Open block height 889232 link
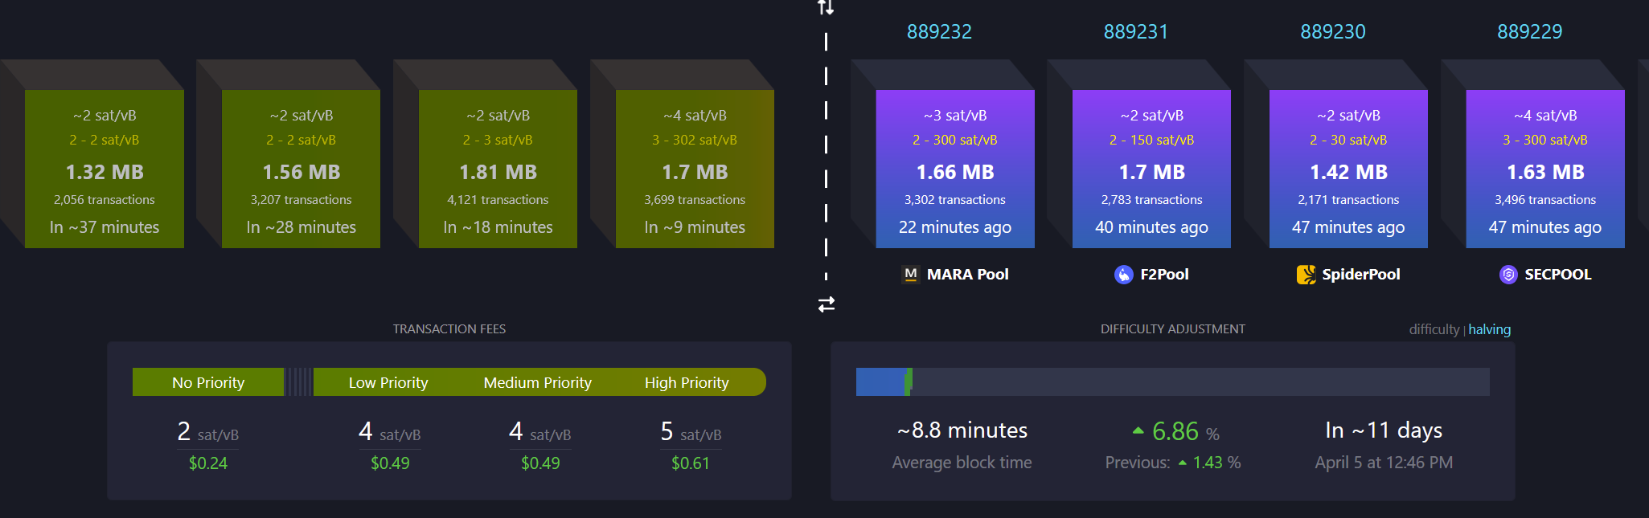Image resolution: width=1649 pixels, height=518 pixels. coord(939,31)
